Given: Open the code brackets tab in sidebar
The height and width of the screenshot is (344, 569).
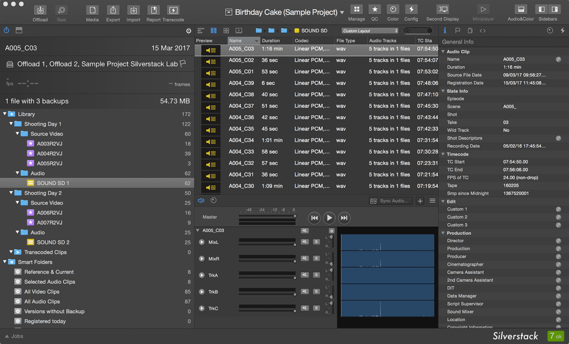Looking at the screenshot, I should (x=483, y=31).
